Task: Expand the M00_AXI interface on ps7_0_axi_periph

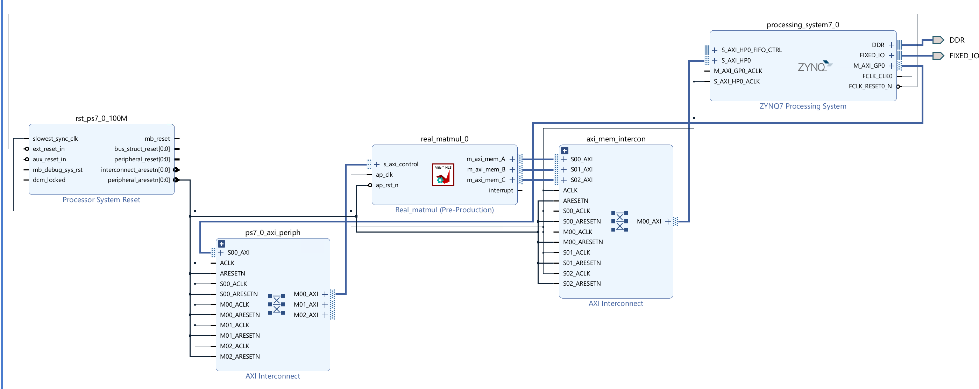Action: click(x=325, y=294)
